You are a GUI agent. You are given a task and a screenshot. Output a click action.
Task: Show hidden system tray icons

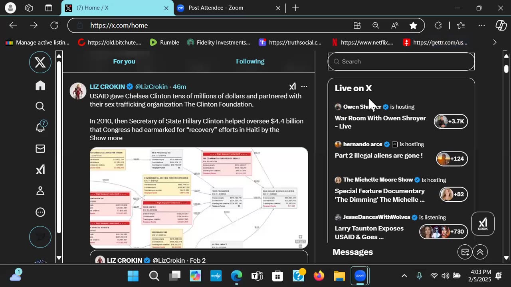[404, 276]
